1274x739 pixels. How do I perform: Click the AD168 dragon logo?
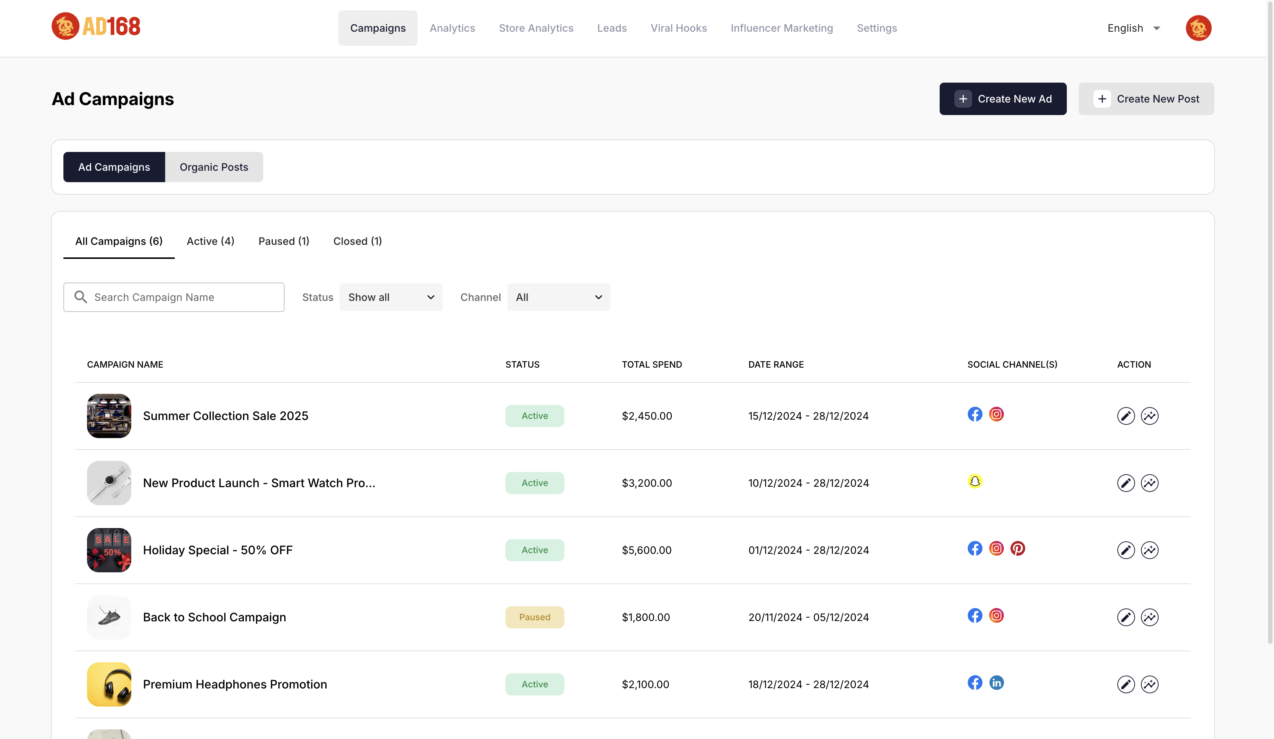point(95,26)
